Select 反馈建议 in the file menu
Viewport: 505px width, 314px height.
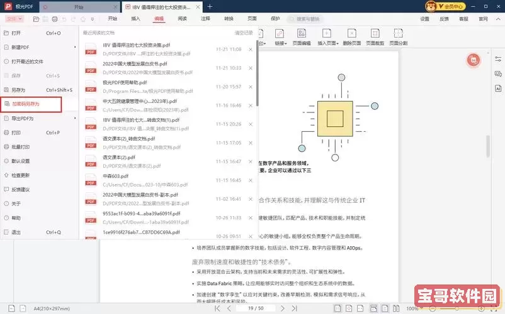pyautogui.click(x=39, y=190)
